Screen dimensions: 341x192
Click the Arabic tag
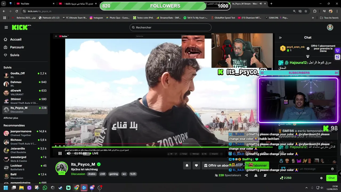tap(92, 174)
